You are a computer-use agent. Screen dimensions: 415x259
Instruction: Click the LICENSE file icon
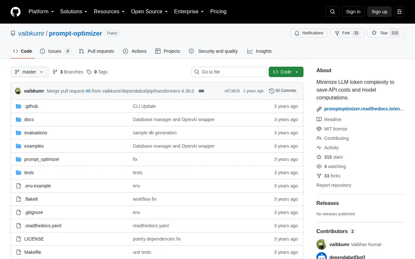18,239
